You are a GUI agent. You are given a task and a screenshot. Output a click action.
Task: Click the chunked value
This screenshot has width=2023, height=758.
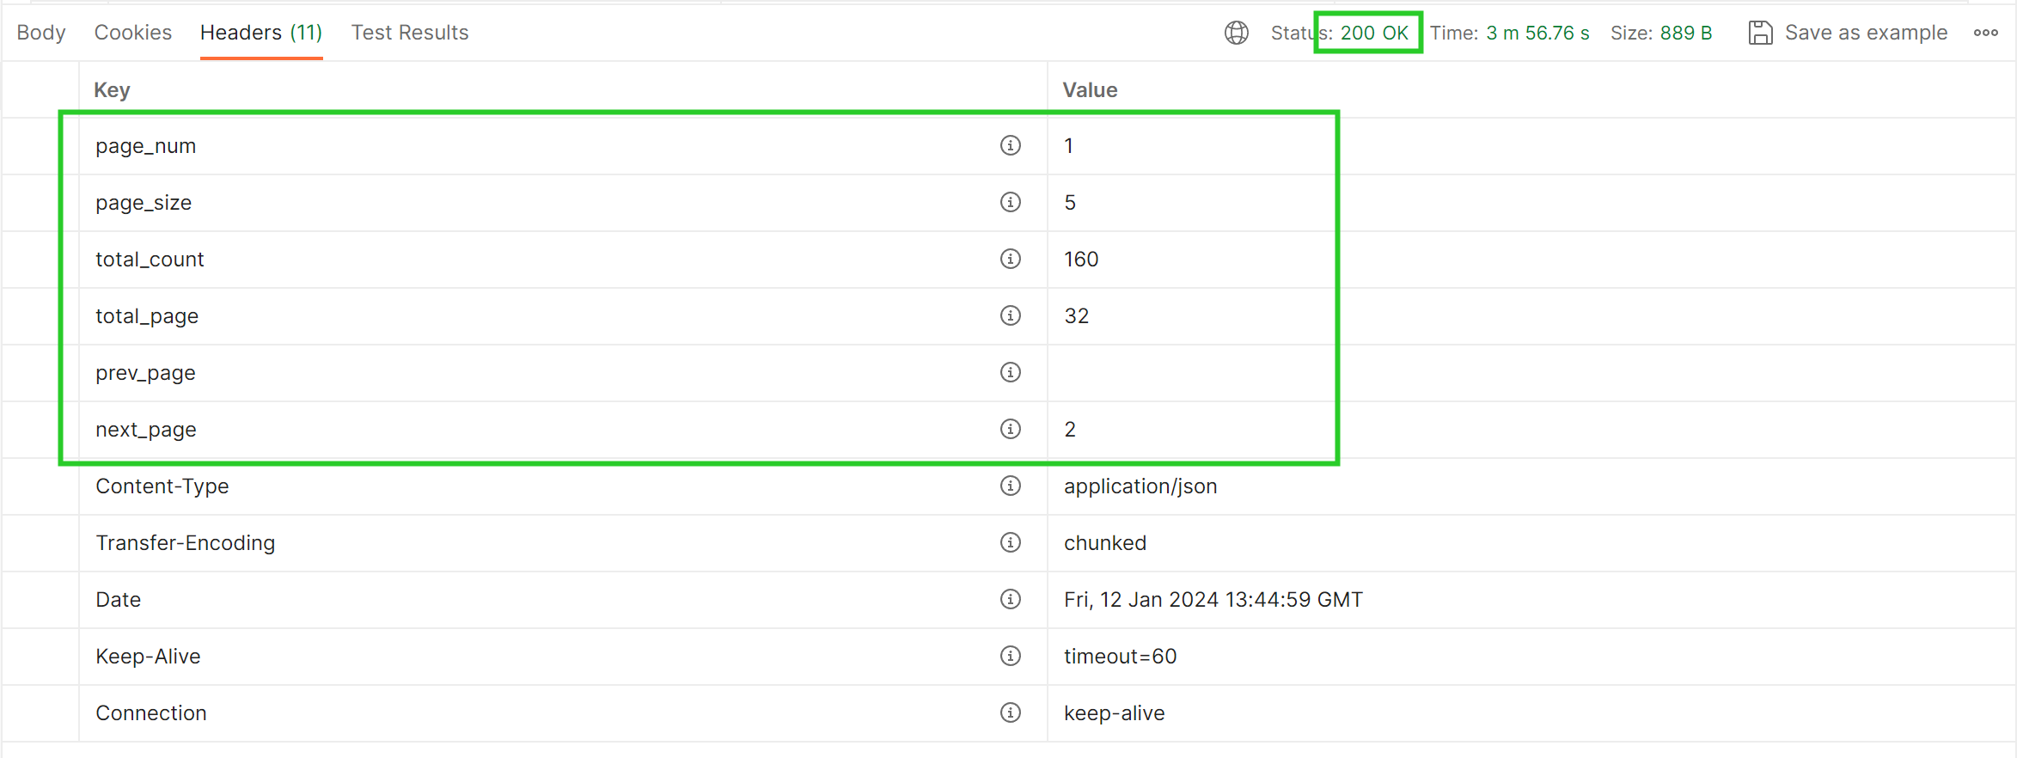point(1105,543)
